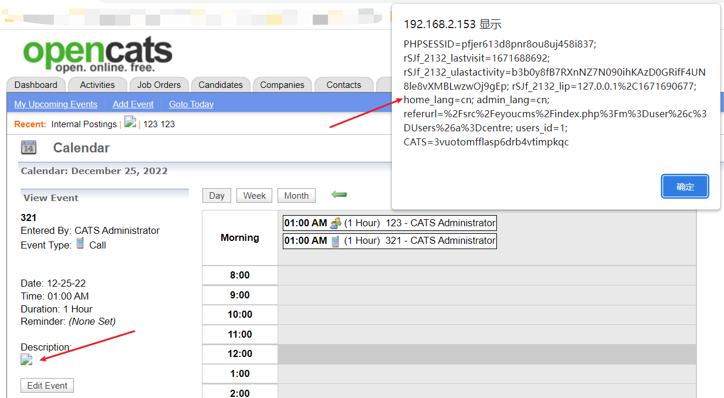The height and width of the screenshot is (398, 724).
Task: Open the 01:00 AM 123 event entry
Action: click(390, 223)
